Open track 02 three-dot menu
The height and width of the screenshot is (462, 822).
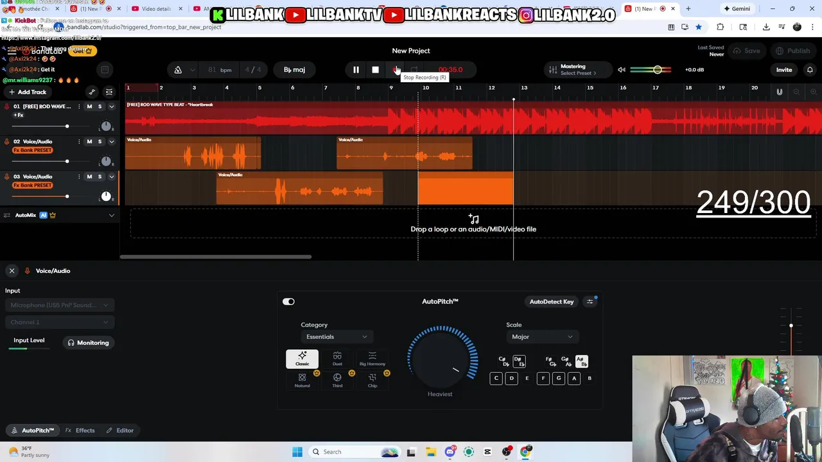pyautogui.click(x=79, y=142)
